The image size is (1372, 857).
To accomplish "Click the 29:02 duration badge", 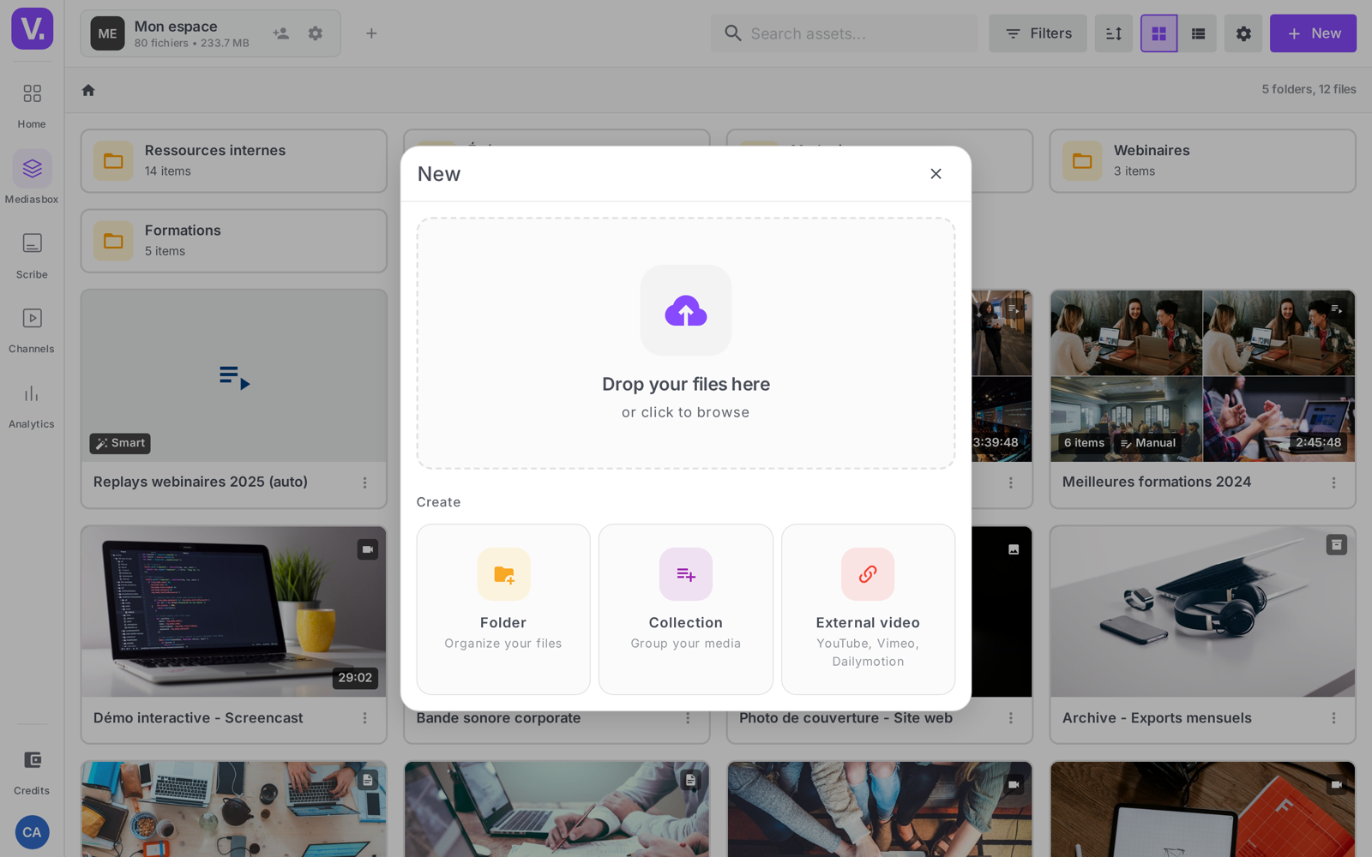I will click(355, 678).
